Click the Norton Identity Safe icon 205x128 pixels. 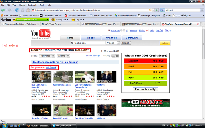tap(53, 20)
